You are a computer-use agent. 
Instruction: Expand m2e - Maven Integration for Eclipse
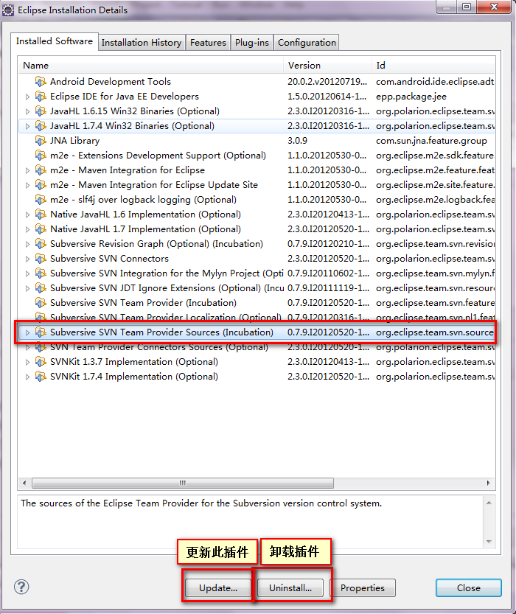(27, 170)
